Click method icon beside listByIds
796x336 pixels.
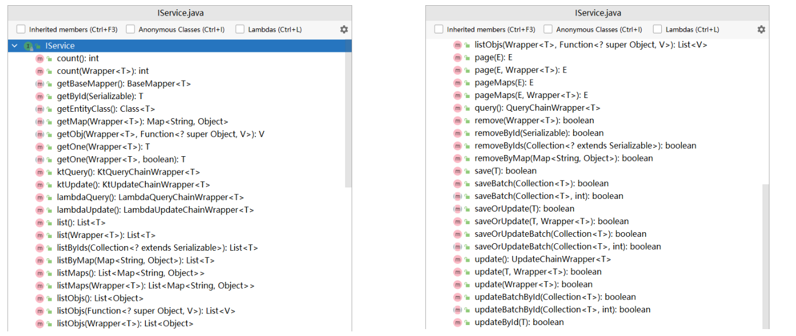coord(40,248)
